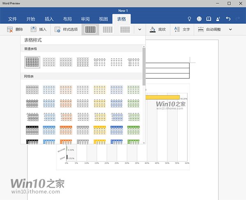Open 样式选项 style options

tap(66, 30)
